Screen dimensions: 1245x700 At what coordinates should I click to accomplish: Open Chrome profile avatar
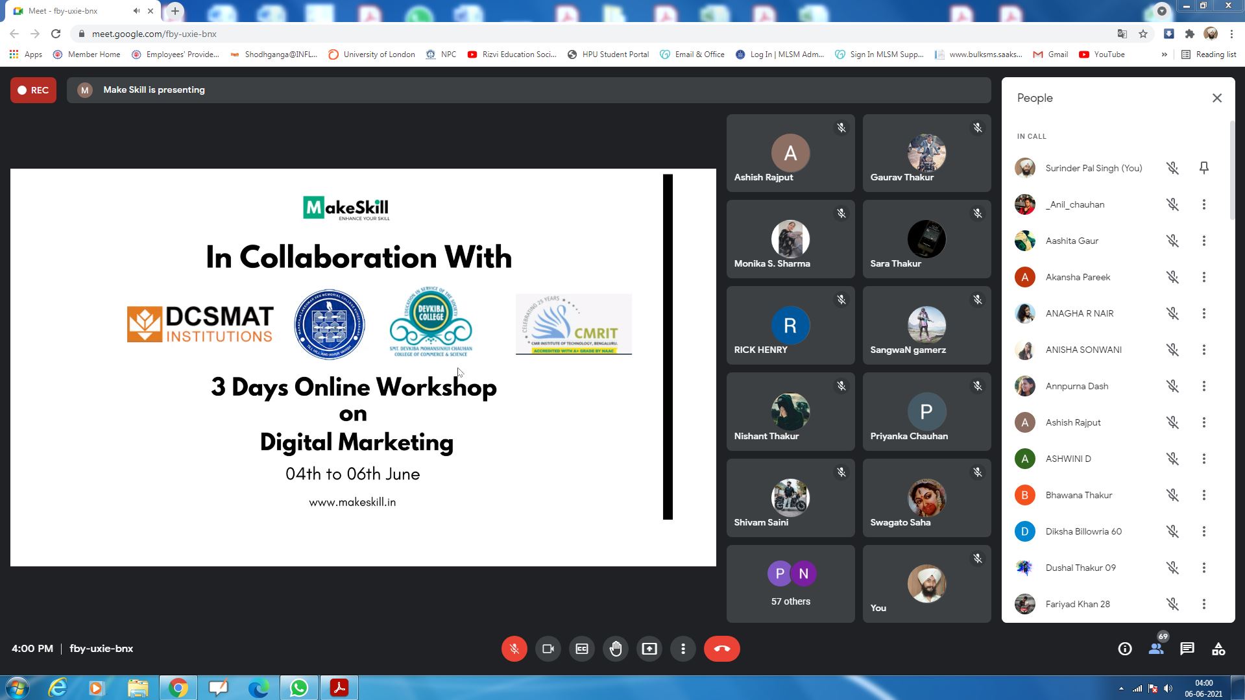pyautogui.click(x=1211, y=34)
